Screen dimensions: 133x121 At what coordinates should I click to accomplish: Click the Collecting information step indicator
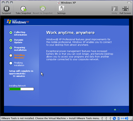(11, 33)
